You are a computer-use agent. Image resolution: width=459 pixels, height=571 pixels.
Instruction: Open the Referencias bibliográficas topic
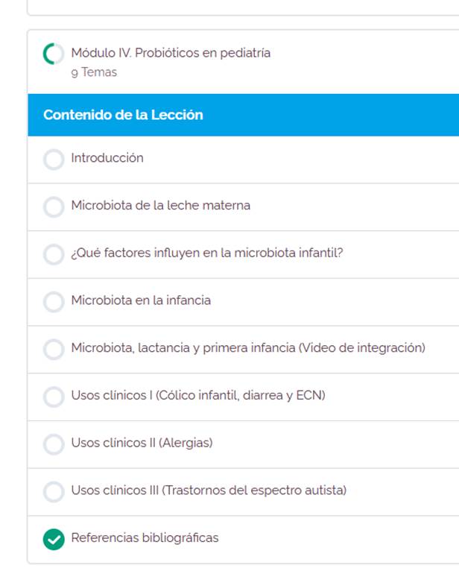[145, 537]
